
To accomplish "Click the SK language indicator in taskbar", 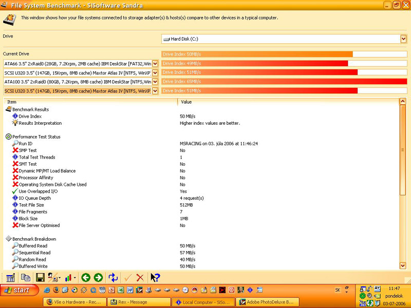I will [x=338, y=290].
